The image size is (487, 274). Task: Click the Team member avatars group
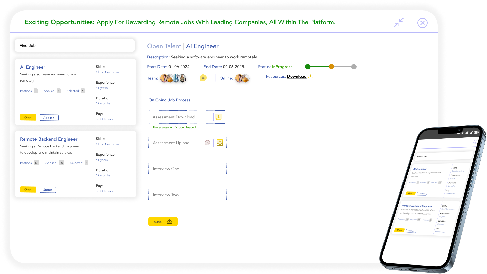(x=173, y=78)
